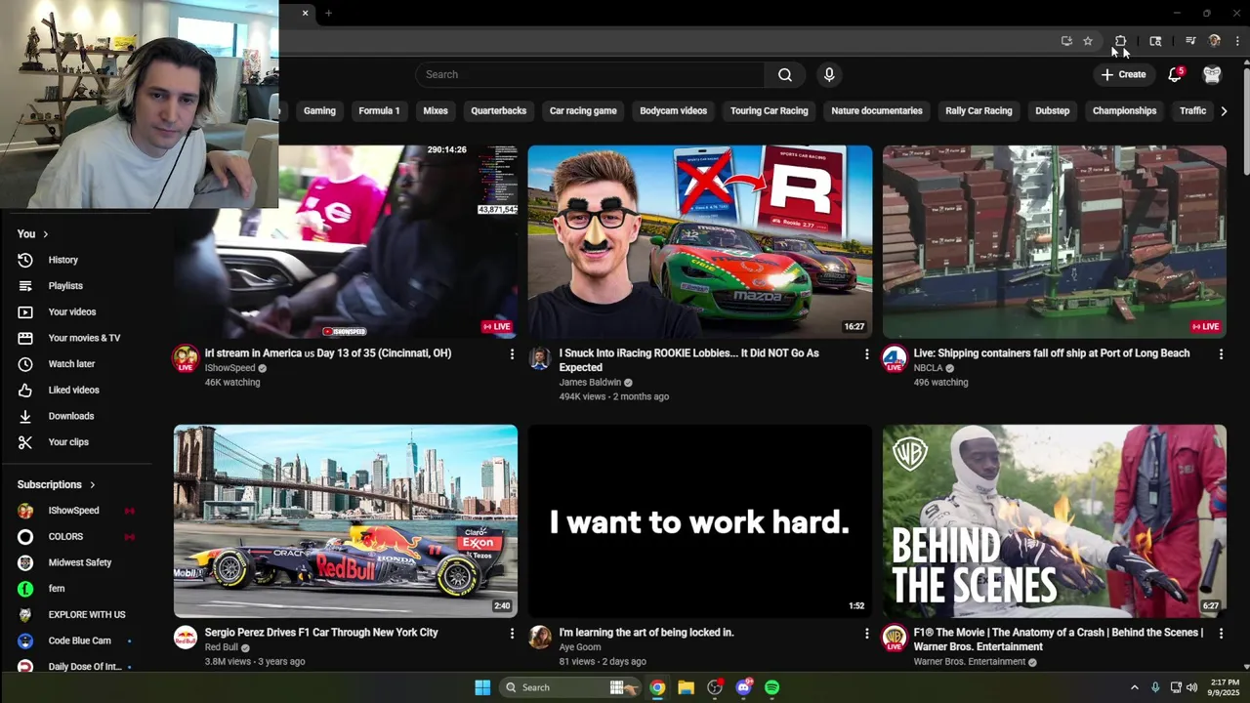The image size is (1250, 703).
Task: Open the Behind The Scenes F1 thumbnail
Action: pyautogui.click(x=1055, y=521)
